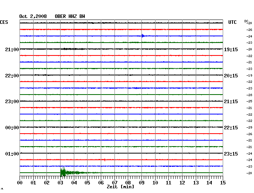Select the "21:15" UTC time label
The height and width of the screenshot is (193, 254).
231,102
